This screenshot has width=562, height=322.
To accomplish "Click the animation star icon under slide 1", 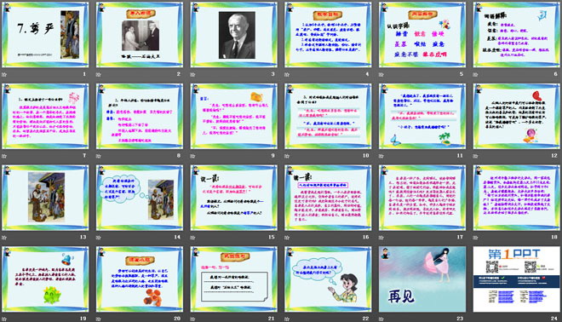I will [x=4, y=75].
